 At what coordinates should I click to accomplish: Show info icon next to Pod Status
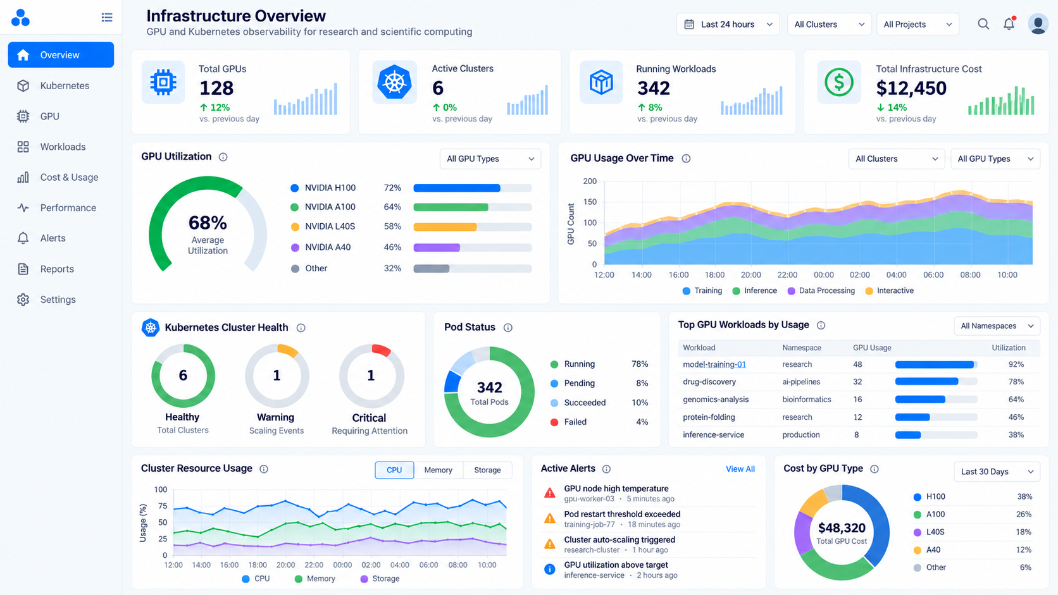click(508, 328)
